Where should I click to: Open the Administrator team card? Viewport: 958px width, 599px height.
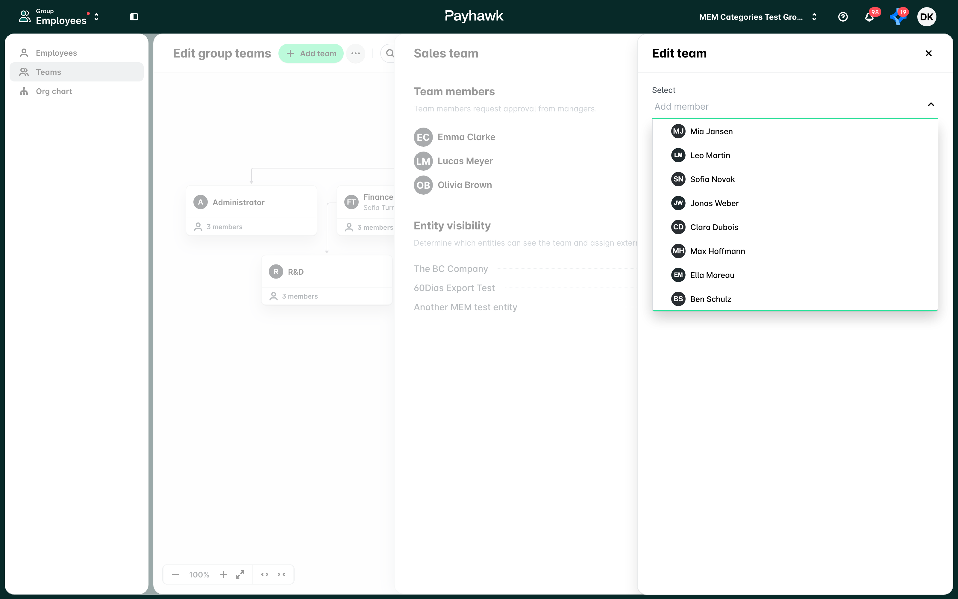click(251, 210)
